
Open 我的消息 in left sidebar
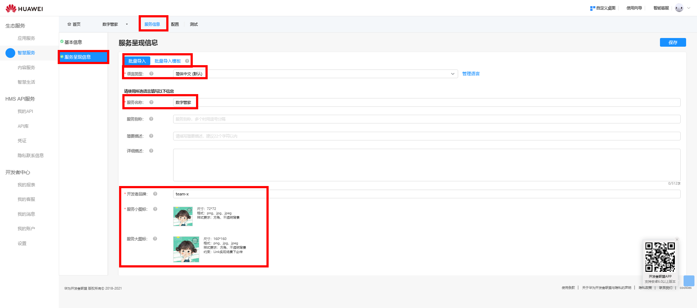(27, 214)
